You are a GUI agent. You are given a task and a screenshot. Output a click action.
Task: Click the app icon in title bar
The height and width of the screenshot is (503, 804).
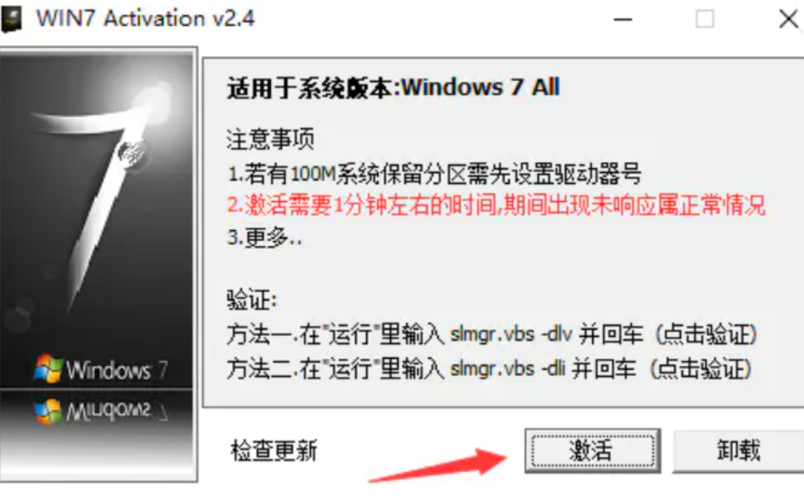tap(12, 19)
